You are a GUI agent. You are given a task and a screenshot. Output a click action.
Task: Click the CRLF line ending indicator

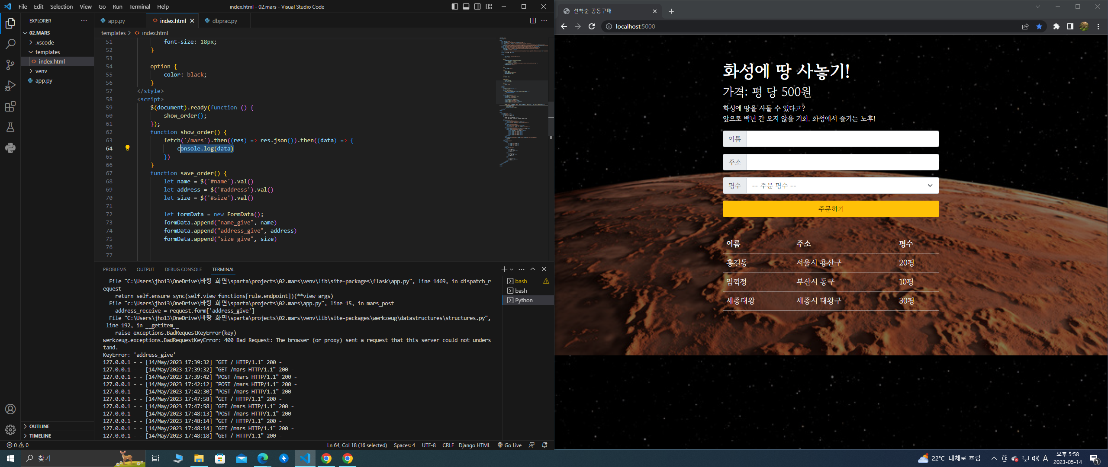(448, 445)
